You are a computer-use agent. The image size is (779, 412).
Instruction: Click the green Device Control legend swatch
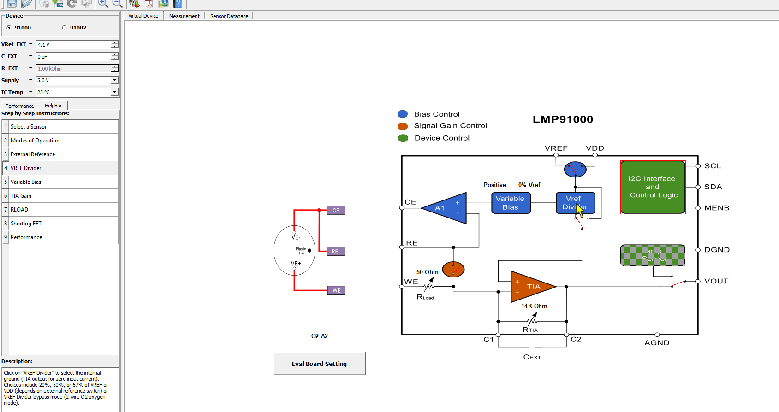click(x=403, y=138)
